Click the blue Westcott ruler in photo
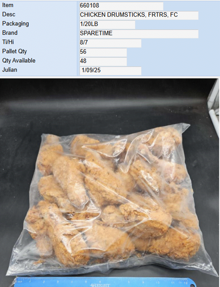Screen dimensions: 220x287 coord(105,282)
